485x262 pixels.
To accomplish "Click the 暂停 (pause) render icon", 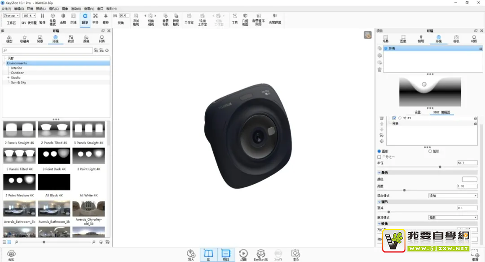I will pyautogui.click(x=42, y=18).
